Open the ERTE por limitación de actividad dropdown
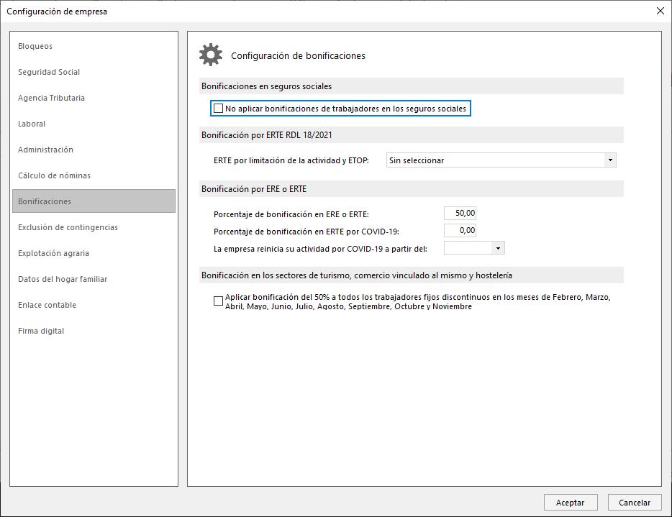 610,160
